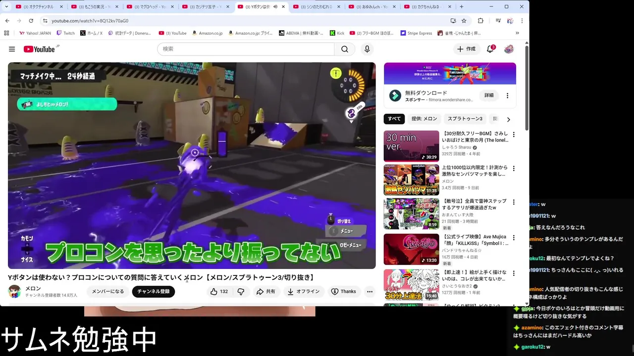Open the media controls icon in toolbar
Viewport: 634px width, 356px height.
coord(498,21)
